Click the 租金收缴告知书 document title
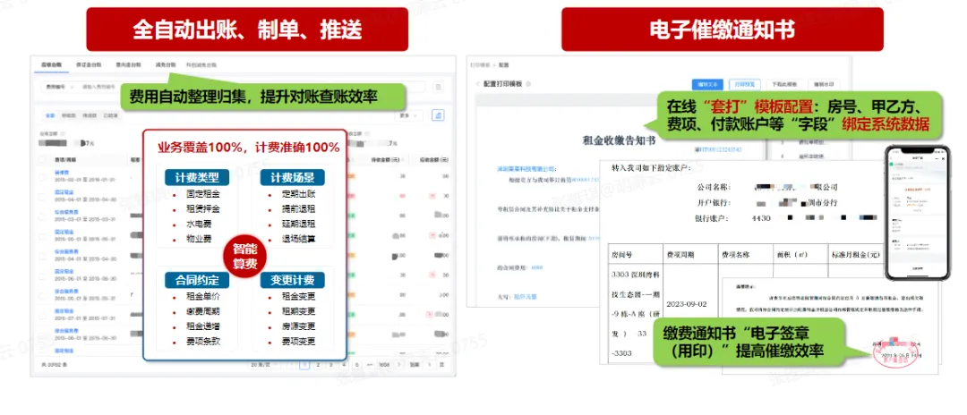The width and height of the screenshot is (967, 415). click(x=619, y=140)
